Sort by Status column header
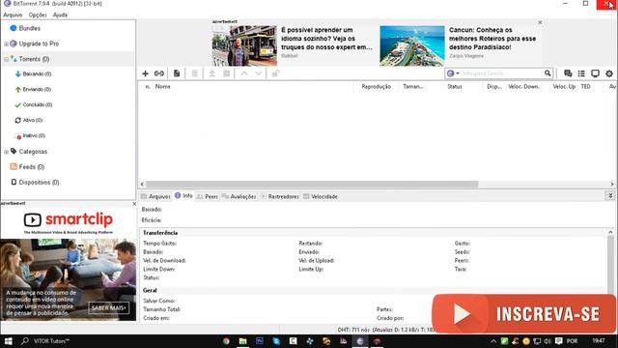Image resolution: width=618 pixels, height=348 pixels. pos(455,86)
